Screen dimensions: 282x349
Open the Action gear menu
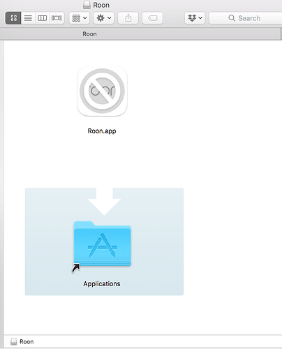pyautogui.click(x=104, y=18)
